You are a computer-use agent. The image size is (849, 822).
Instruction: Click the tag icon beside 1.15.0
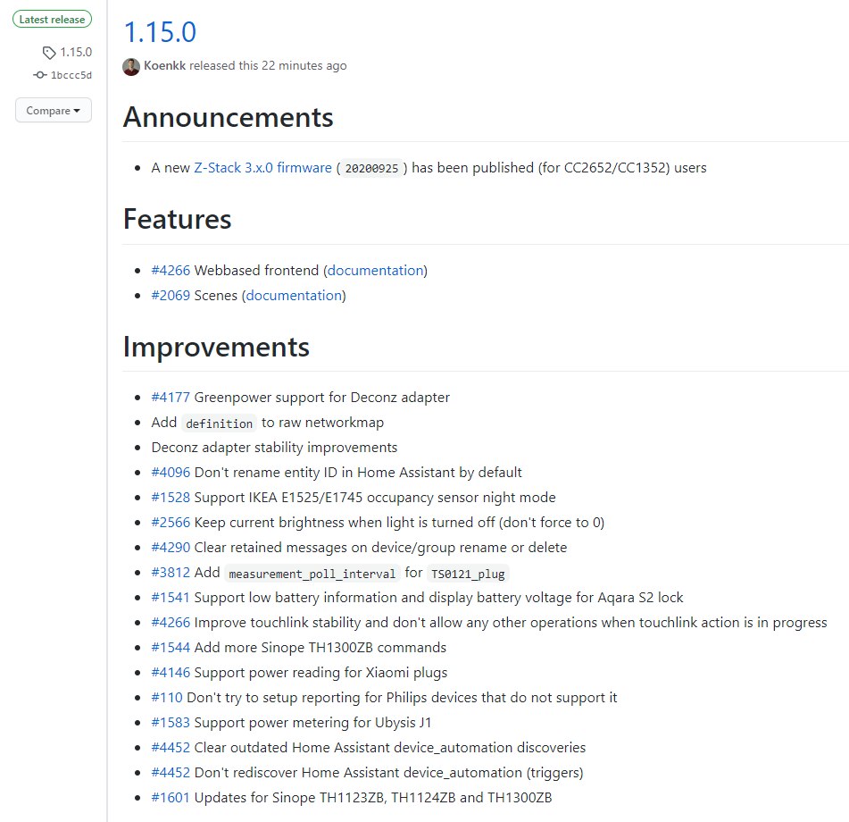coord(49,53)
